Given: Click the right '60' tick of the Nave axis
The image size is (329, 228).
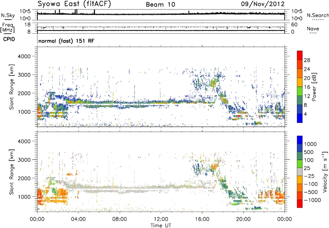Looking at the screenshot, I should coord(294,25).
